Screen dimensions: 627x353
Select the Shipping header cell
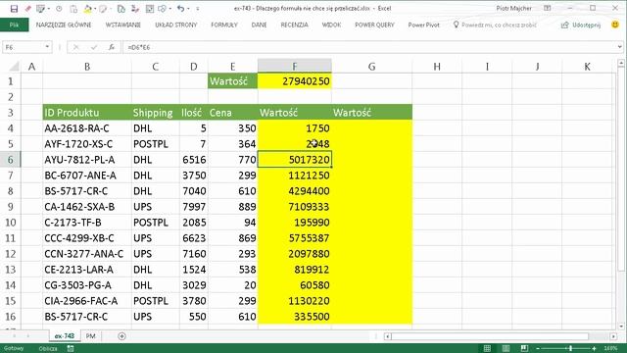[x=156, y=113]
